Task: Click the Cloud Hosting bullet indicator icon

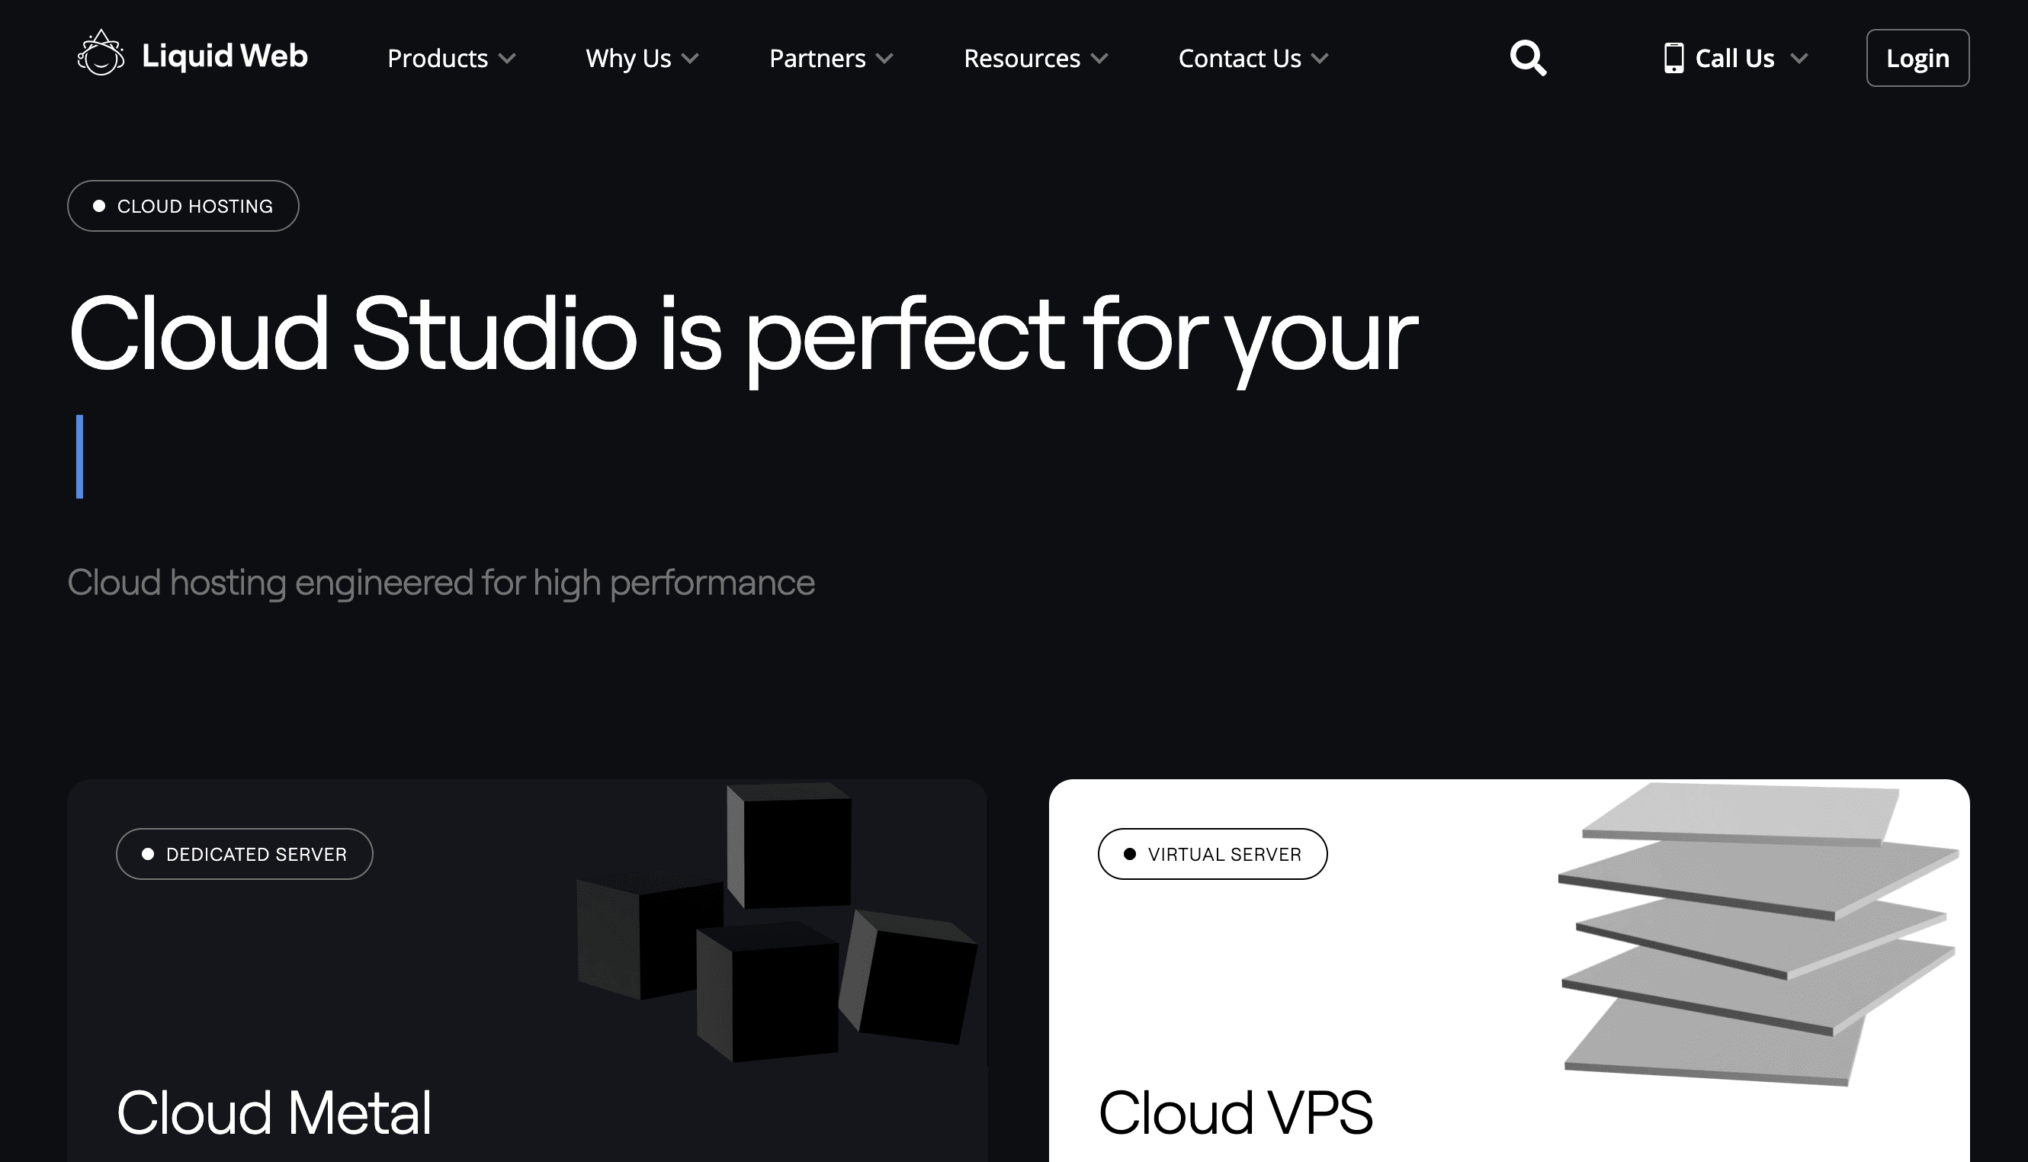Action: tap(98, 206)
